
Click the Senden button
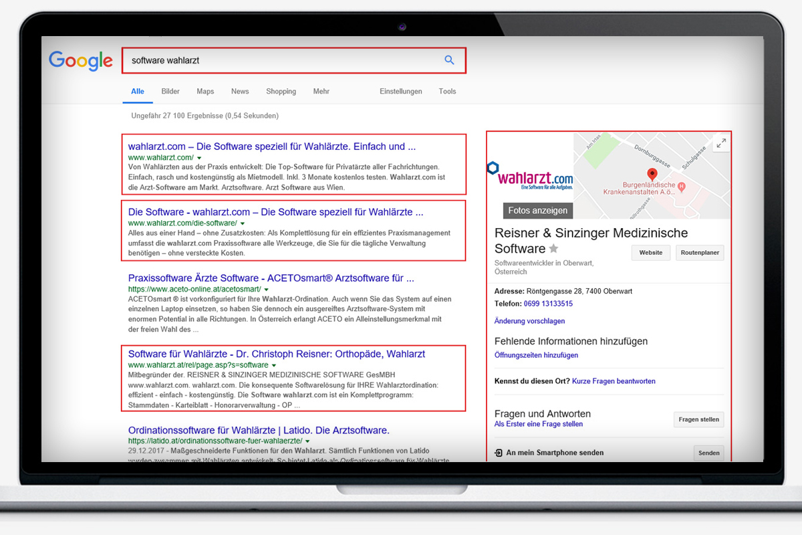[709, 453]
